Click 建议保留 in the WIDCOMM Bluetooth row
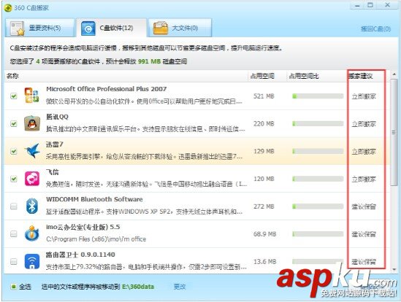Screen dimensions: 401x302 point(364,206)
